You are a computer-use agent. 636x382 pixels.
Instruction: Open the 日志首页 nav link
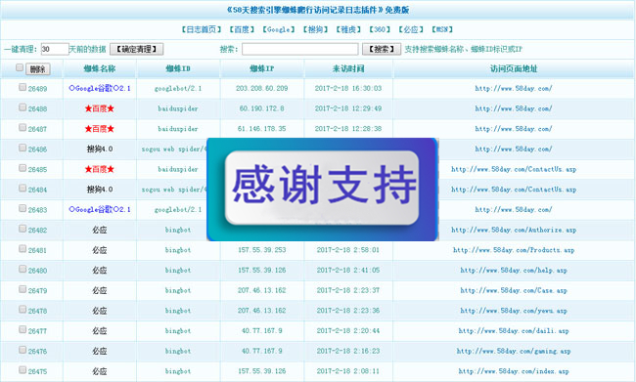(202, 29)
